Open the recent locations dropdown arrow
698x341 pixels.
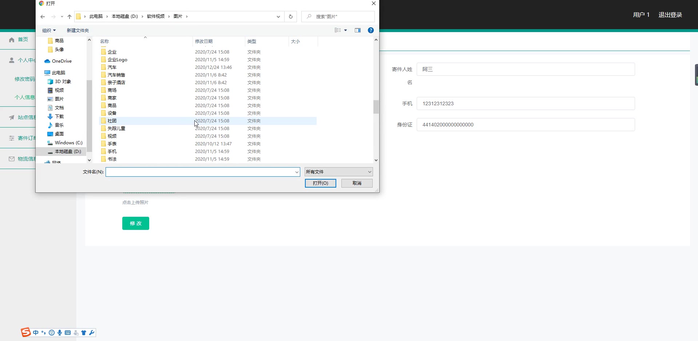click(x=62, y=16)
